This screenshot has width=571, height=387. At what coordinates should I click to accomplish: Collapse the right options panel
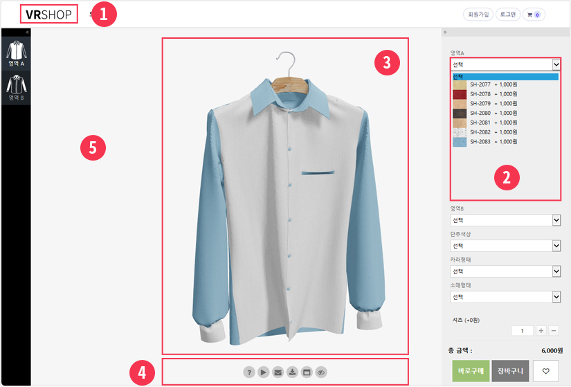[445, 32]
